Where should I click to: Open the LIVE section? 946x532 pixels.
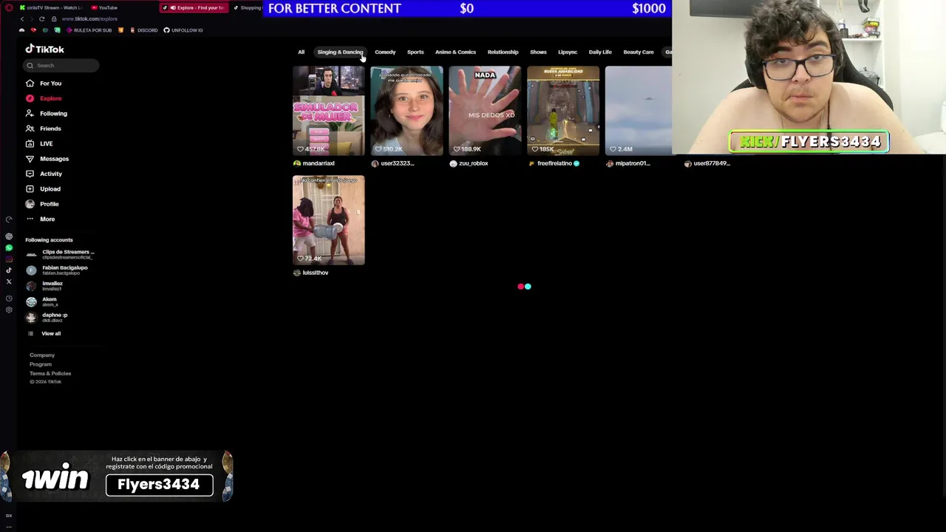click(39, 143)
